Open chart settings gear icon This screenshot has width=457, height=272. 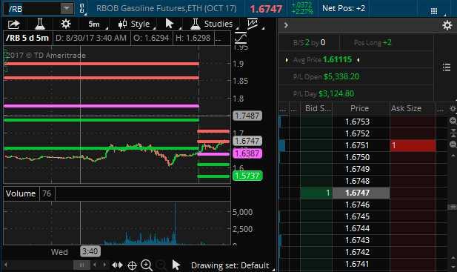pos(66,24)
